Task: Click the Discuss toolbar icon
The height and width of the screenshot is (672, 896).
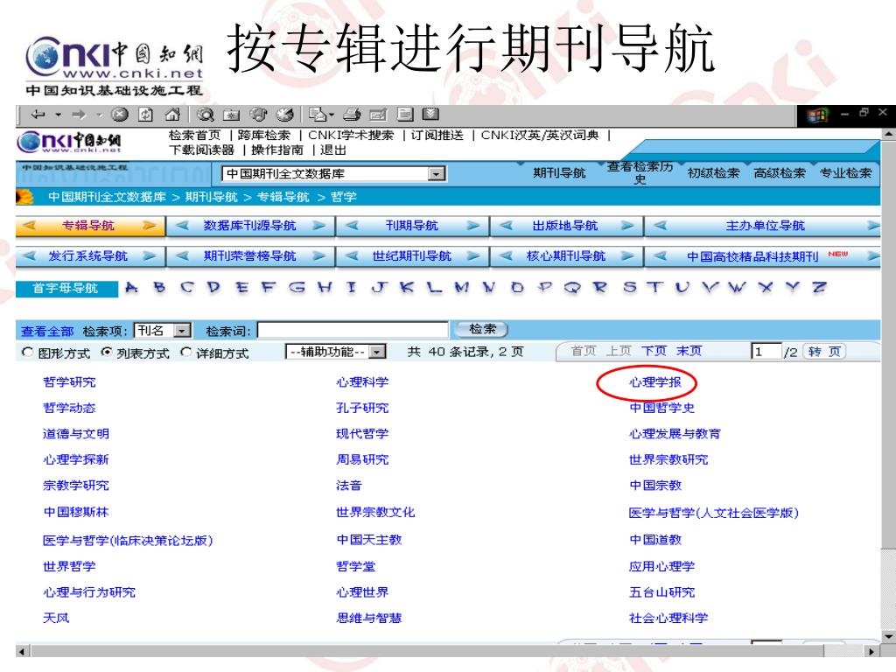Action: pos(404,115)
